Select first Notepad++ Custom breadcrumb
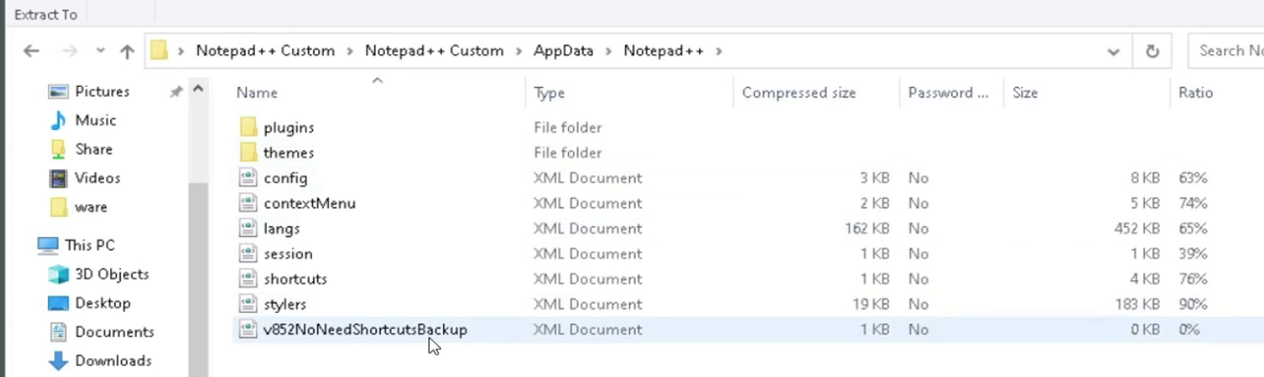 [266, 51]
